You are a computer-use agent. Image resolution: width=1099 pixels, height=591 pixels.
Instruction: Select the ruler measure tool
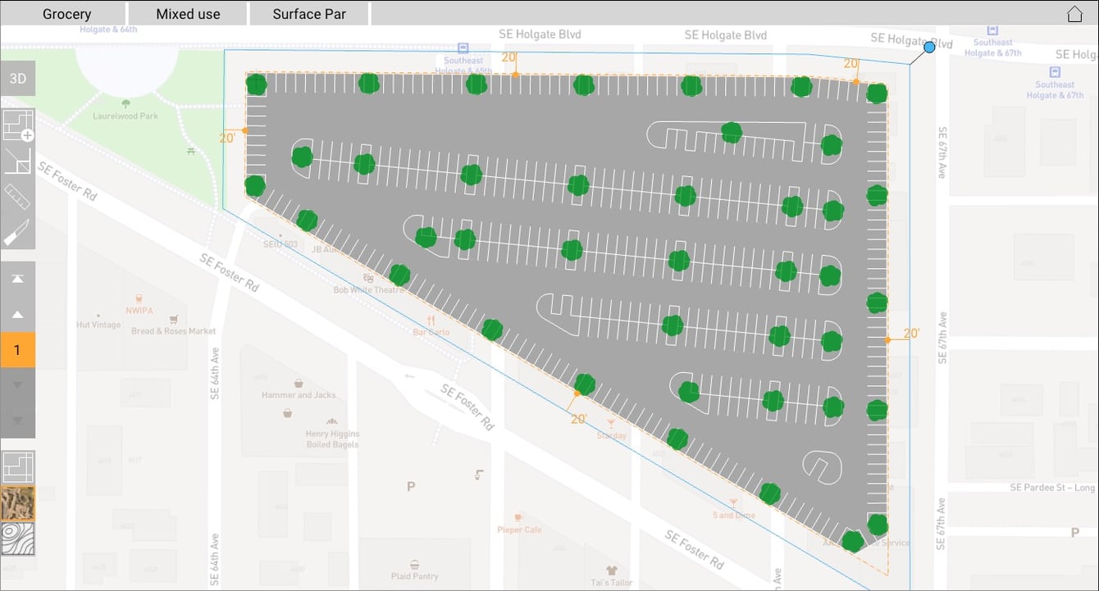(x=17, y=197)
